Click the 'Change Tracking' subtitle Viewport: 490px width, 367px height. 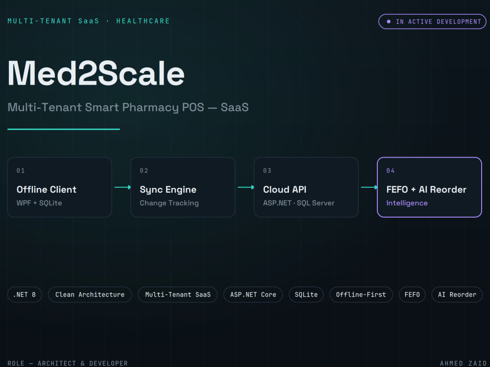(x=169, y=203)
